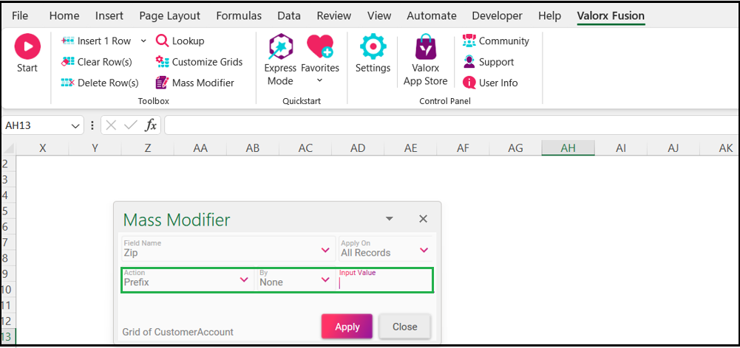The width and height of the screenshot is (740, 348).
Task: Activate Express Mode
Action: tap(280, 60)
